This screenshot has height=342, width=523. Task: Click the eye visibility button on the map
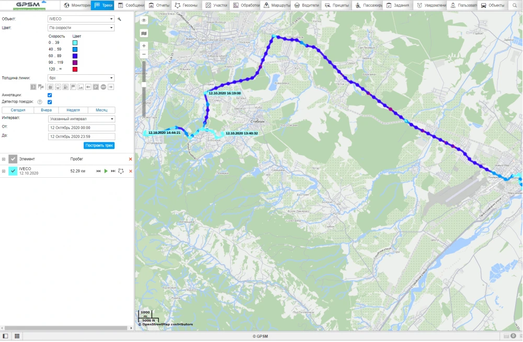[x=144, y=20]
